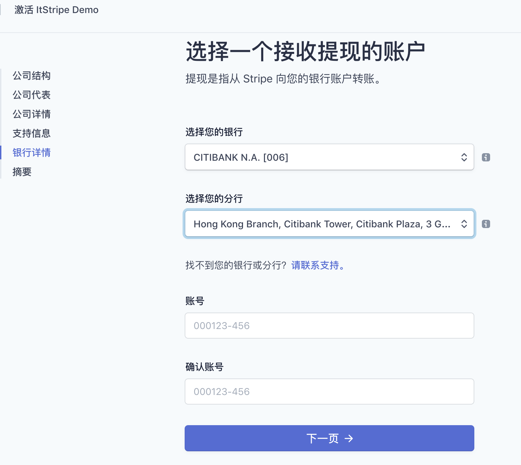Select the 支持信息 sidebar item
The width and height of the screenshot is (521, 465).
[x=32, y=133]
